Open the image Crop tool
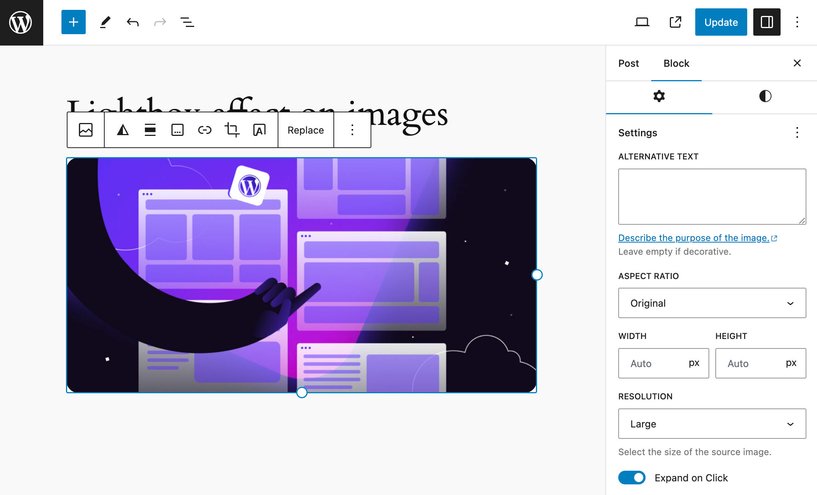Viewport: 817px width, 495px height. pyautogui.click(x=232, y=130)
